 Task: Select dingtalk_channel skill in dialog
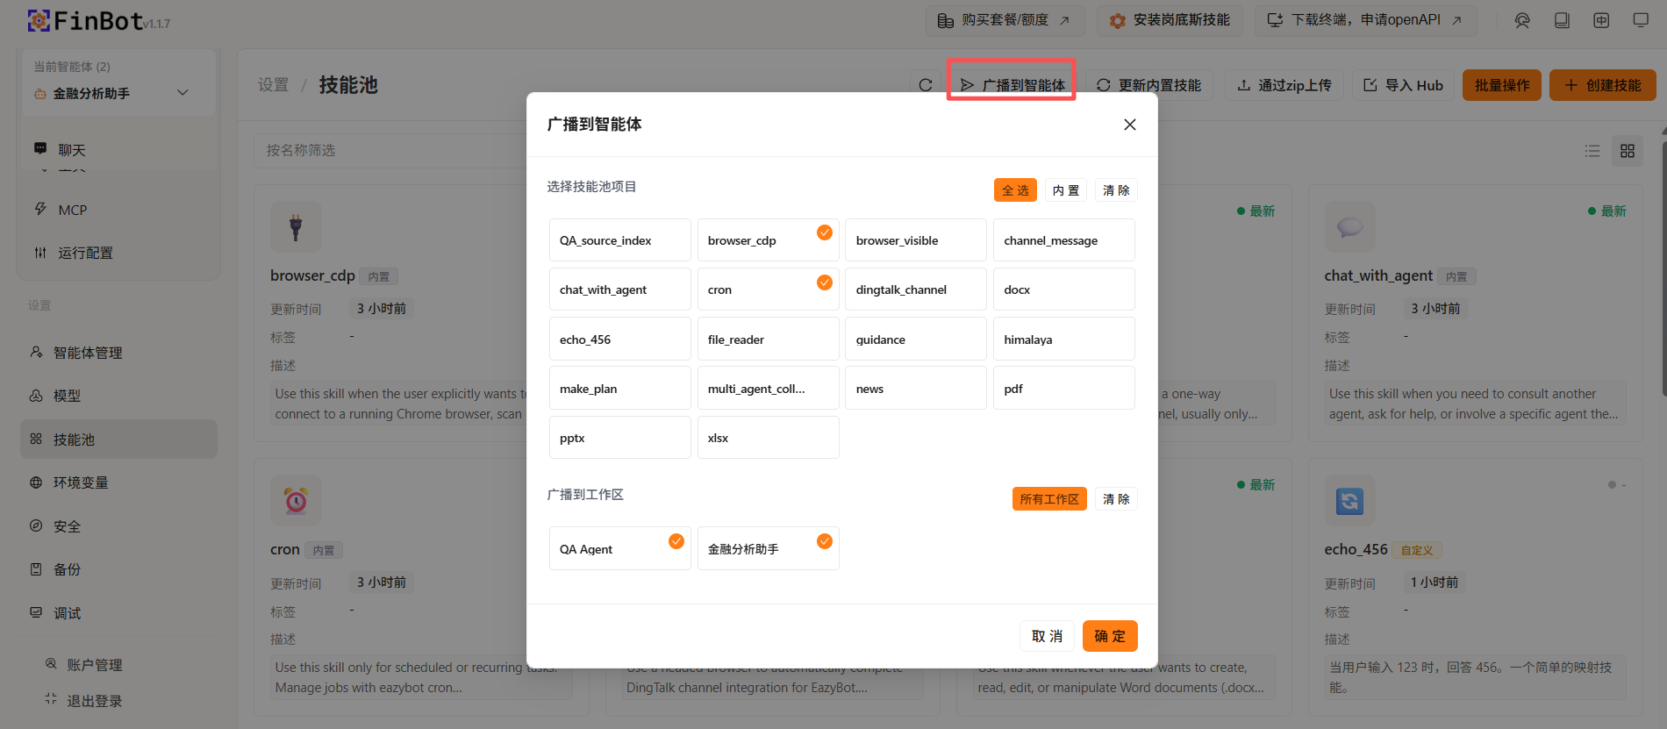[916, 289]
